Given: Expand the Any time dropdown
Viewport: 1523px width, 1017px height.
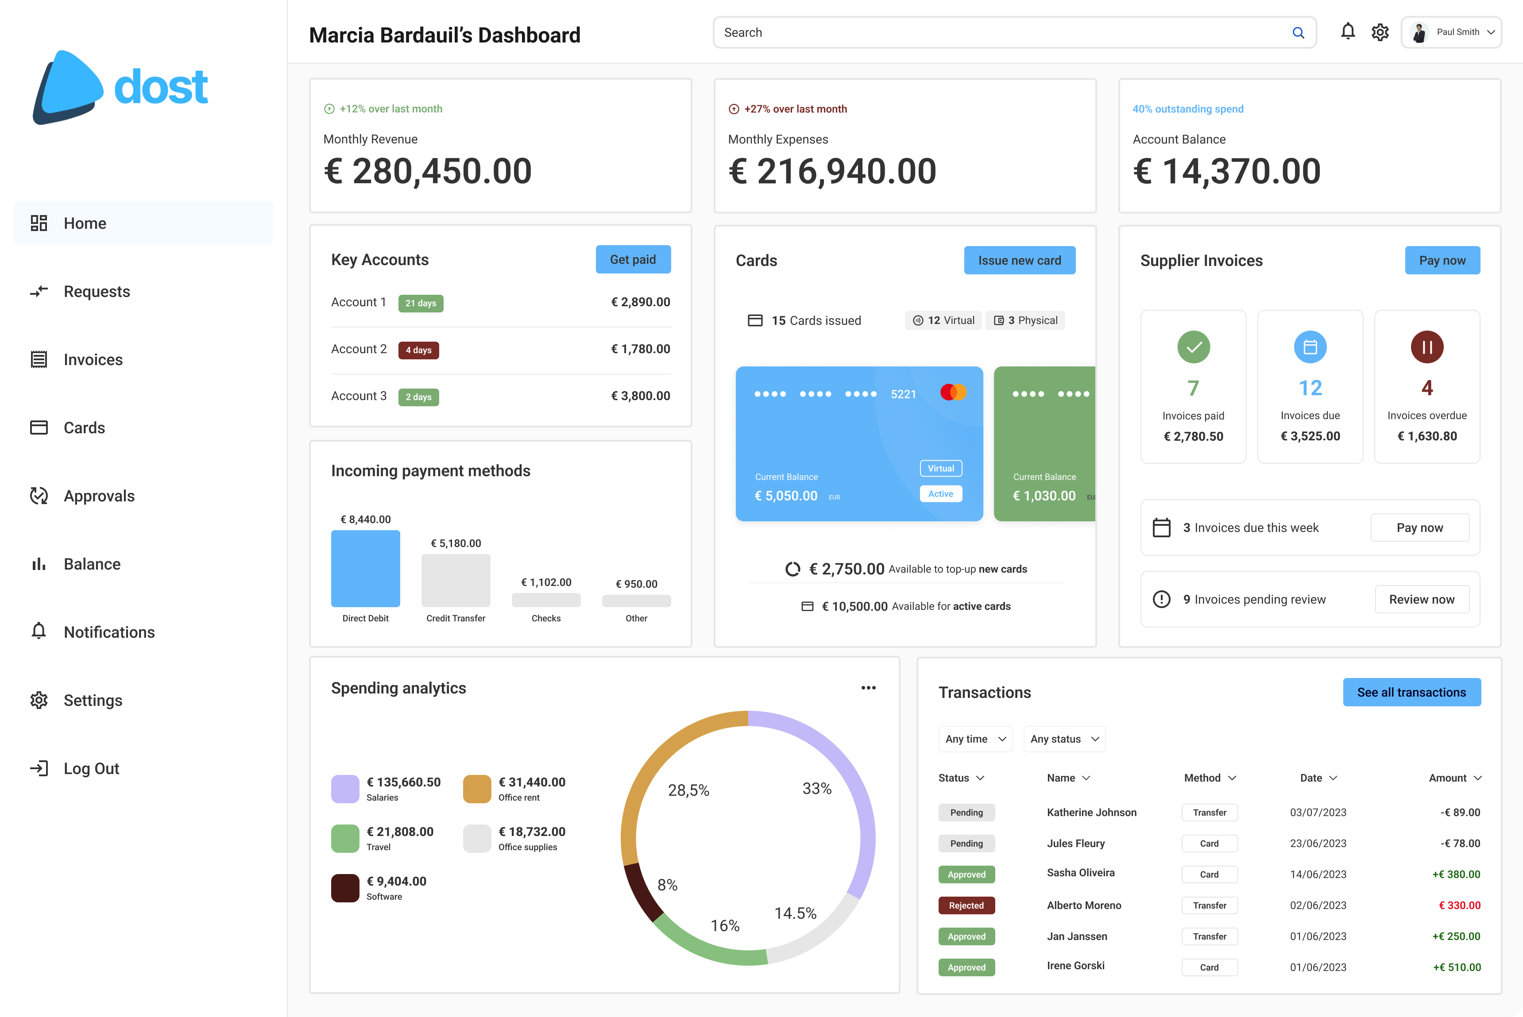Looking at the screenshot, I should coord(974,739).
